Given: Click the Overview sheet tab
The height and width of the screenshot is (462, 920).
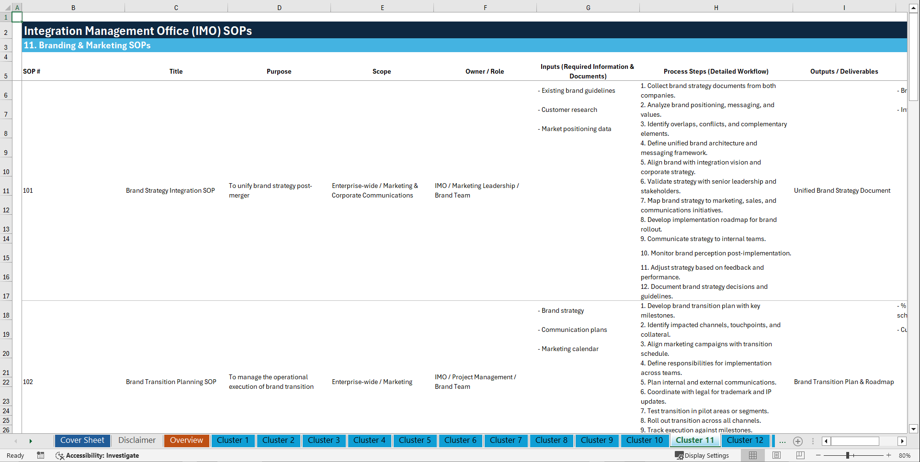Looking at the screenshot, I should point(186,440).
